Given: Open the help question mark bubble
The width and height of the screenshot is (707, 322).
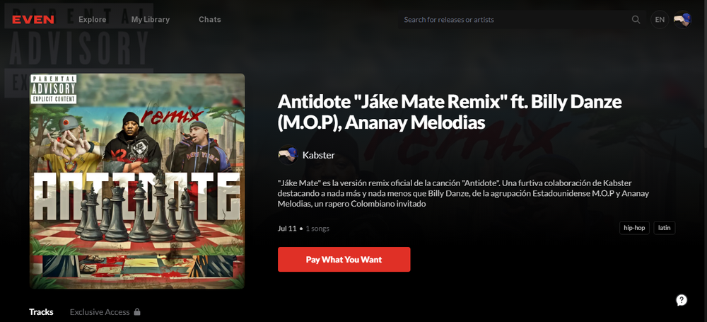Looking at the screenshot, I should pos(682,300).
